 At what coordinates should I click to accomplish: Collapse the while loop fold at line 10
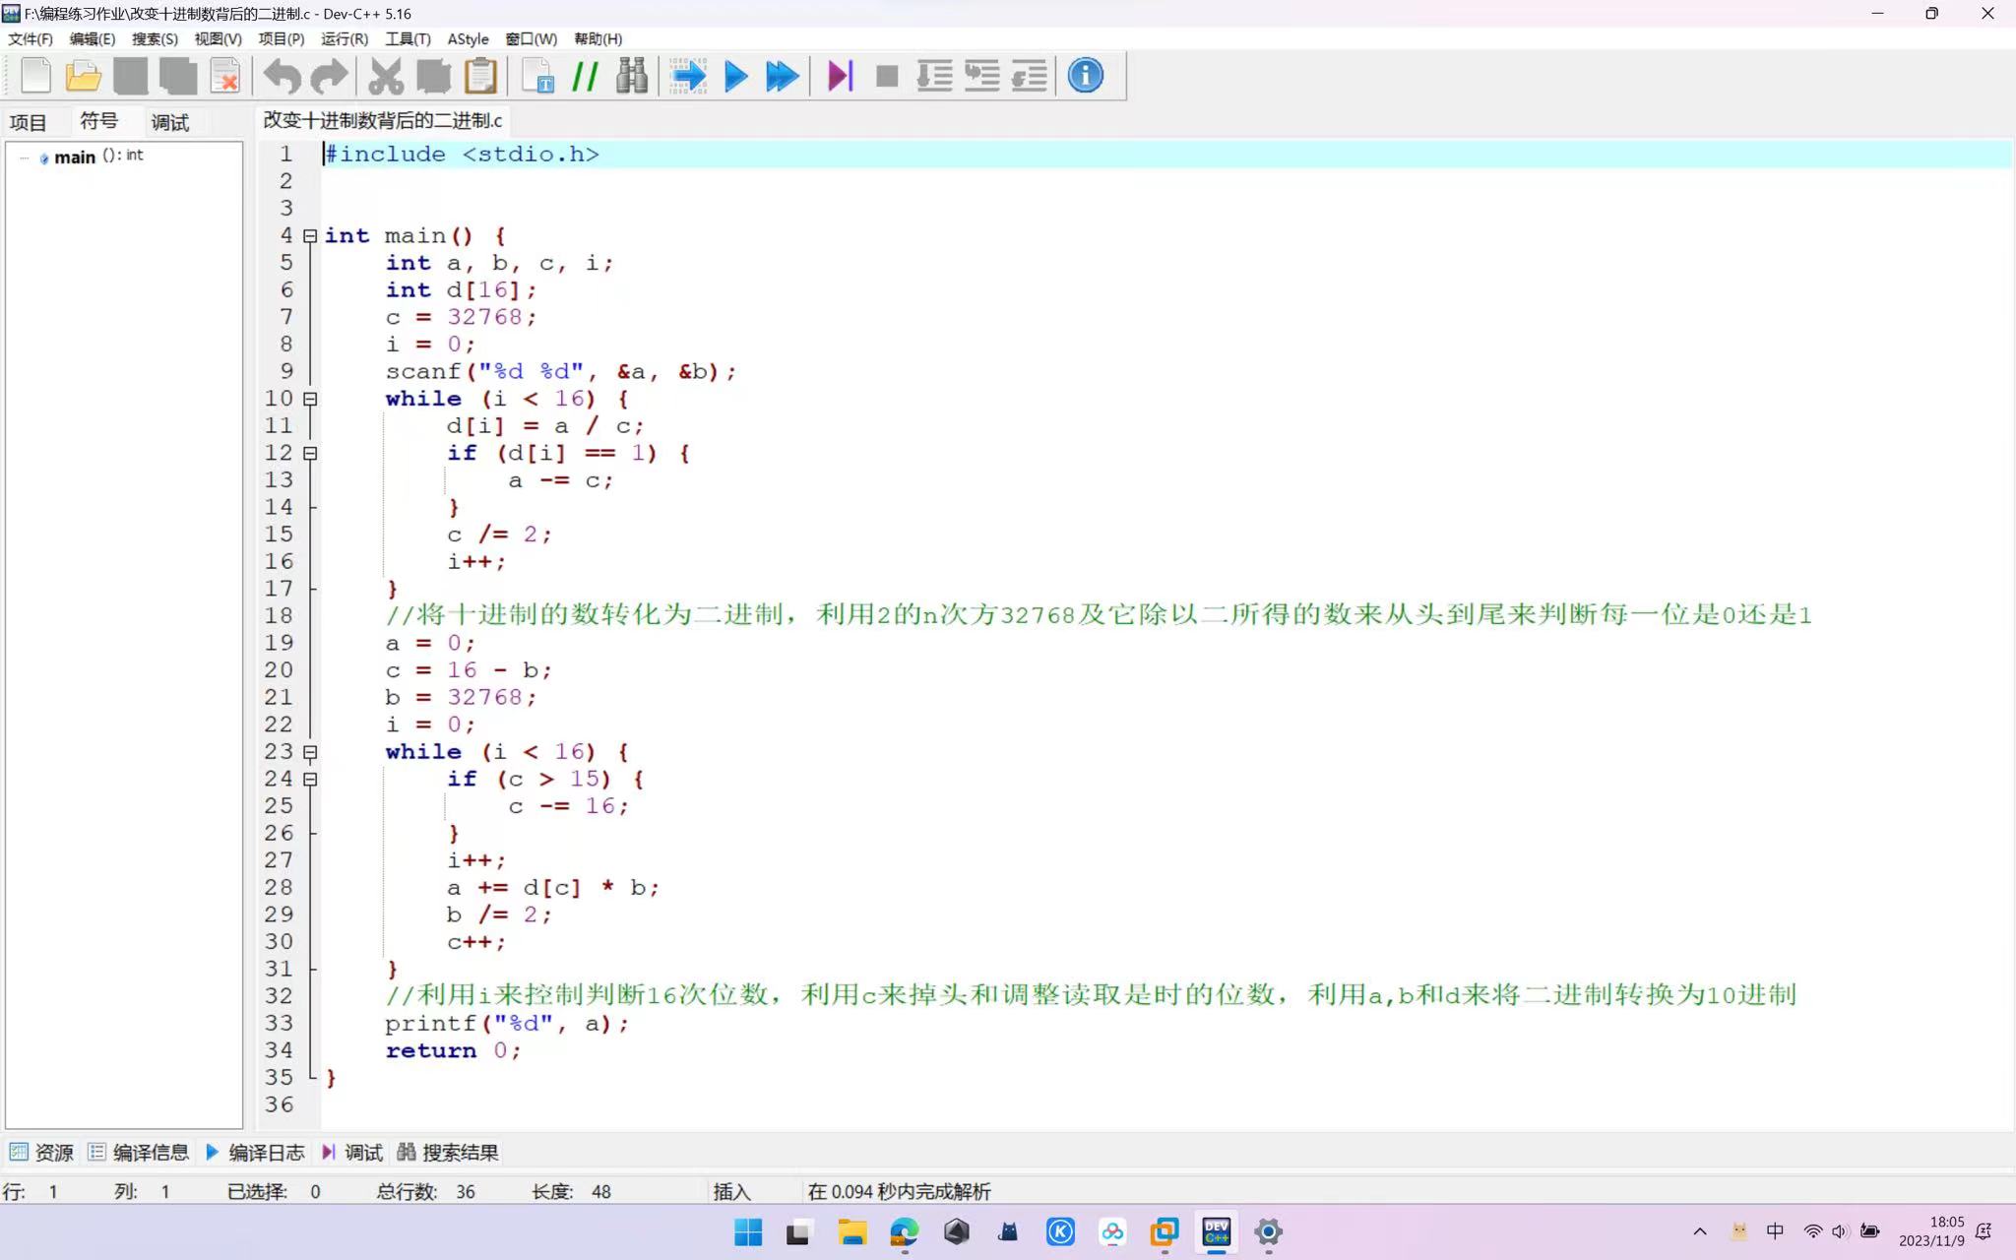tap(310, 399)
